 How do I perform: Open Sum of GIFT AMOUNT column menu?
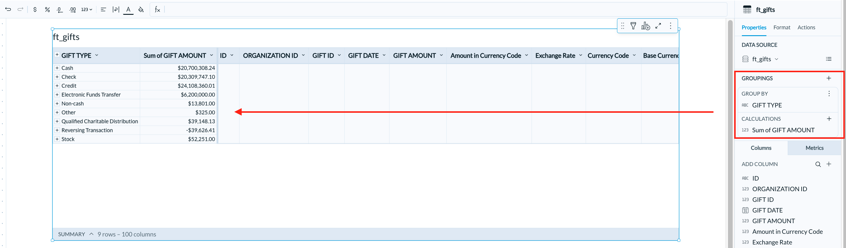tap(211, 55)
